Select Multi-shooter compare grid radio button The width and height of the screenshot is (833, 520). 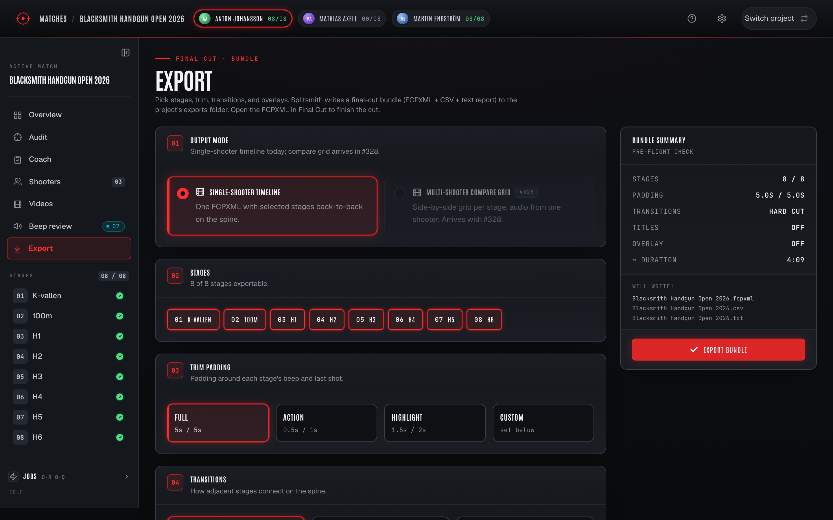pos(400,193)
